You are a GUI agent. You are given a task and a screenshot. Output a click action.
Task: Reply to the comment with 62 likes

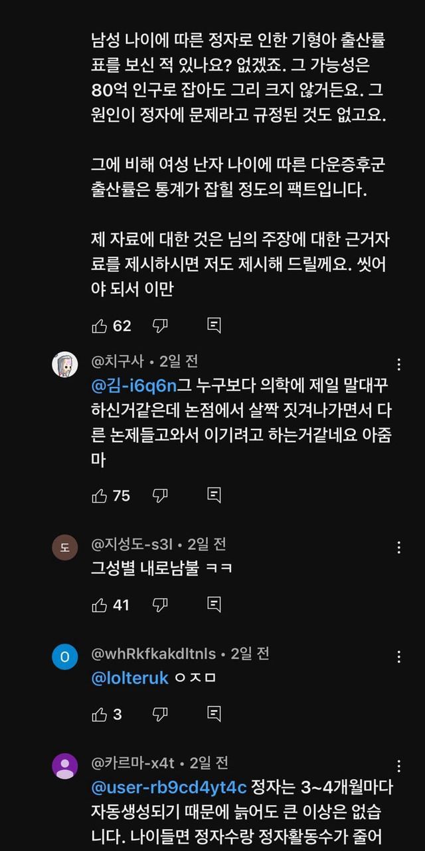point(214,326)
